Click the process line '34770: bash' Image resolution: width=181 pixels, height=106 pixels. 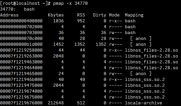pos(17,9)
